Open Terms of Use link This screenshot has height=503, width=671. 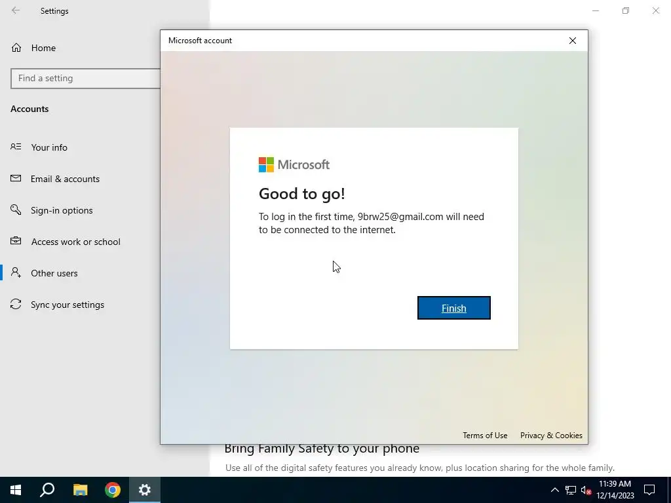point(485,436)
